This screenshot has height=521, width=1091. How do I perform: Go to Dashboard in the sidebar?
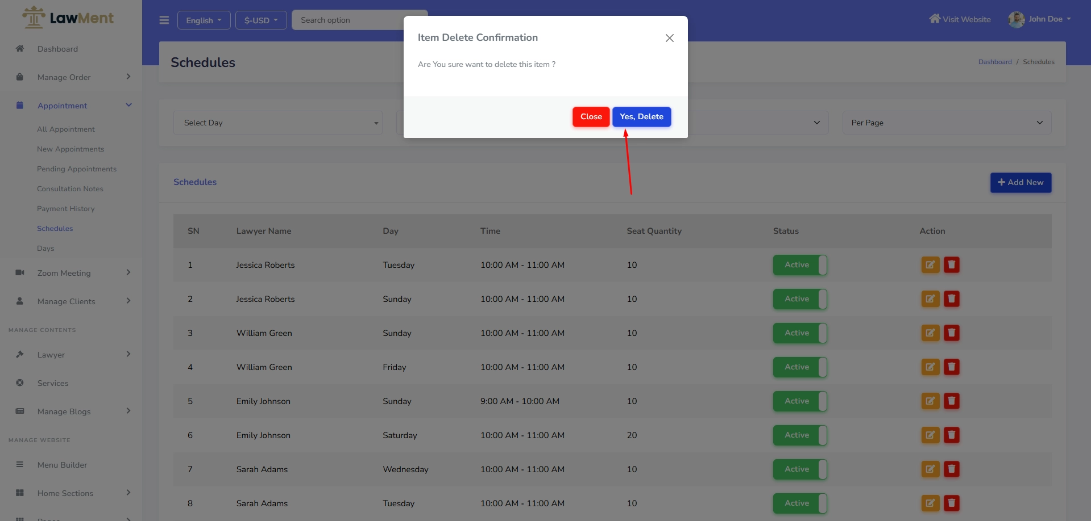[x=57, y=49]
